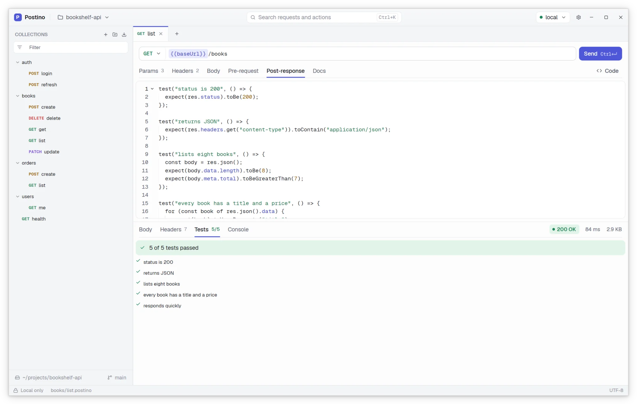Open request Headers tab
This screenshot has width=637, height=404.
click(x=185, y=71)
